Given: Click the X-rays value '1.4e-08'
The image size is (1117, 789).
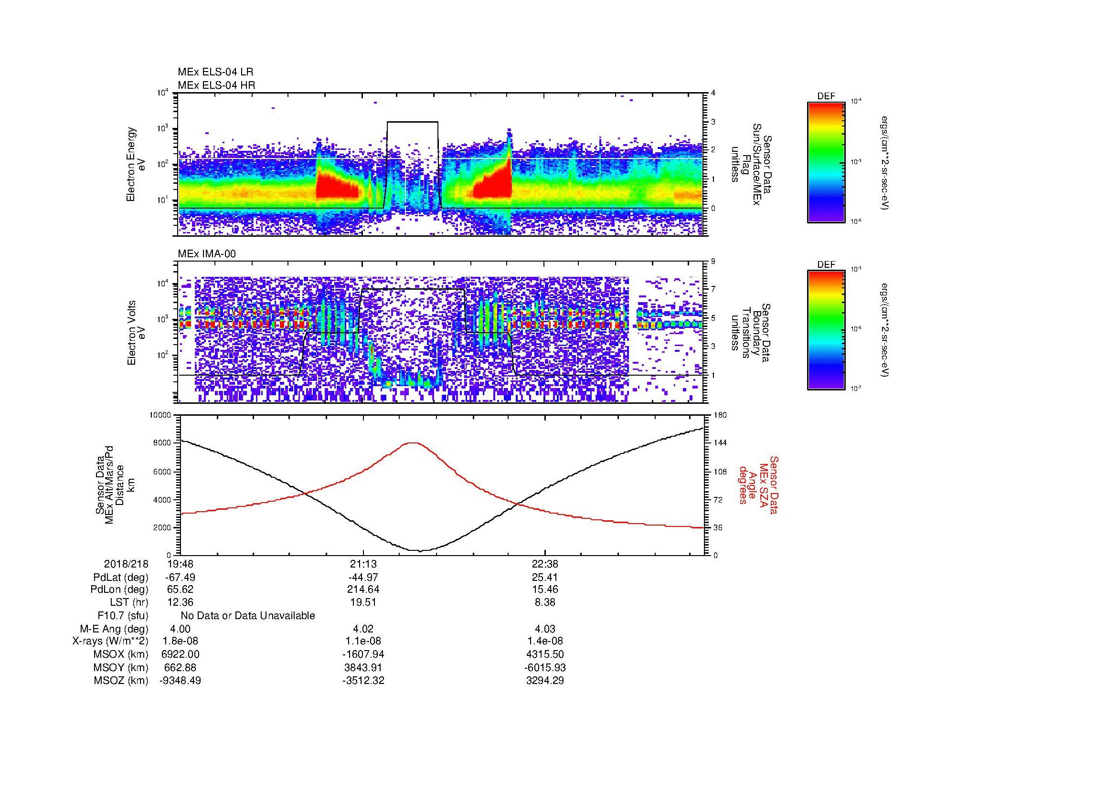Looking at the screenshot, I should pos(545,642).
